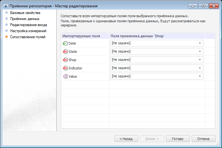Viewport: 222px width, 148px height.
Task: Open the dropdown for the Date field
Action: (200, 43)
